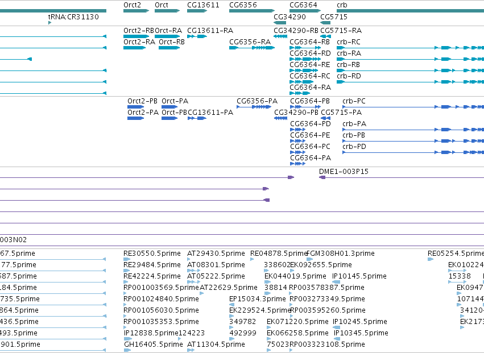Click transcript CG6364-RC

309,76
